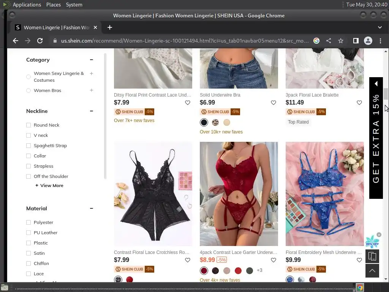The width and height of the screenshot is (389, 292).
Task: Favorite the Contrast Floral Lace Crotchless item
Action: click(188, 260)
